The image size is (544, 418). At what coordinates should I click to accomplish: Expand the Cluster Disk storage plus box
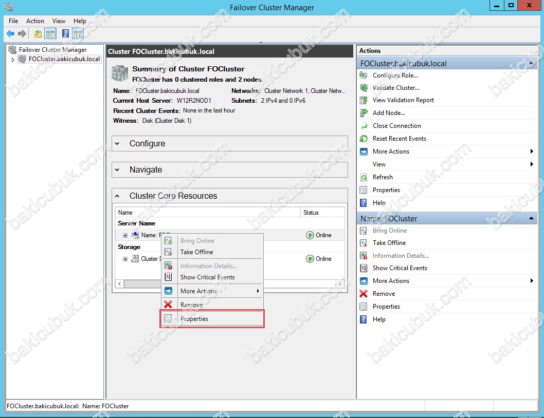pos(125,259)
